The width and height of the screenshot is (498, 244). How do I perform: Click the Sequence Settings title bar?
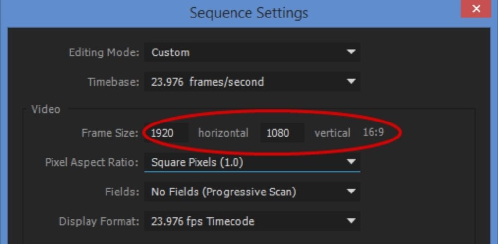(249, 13)
